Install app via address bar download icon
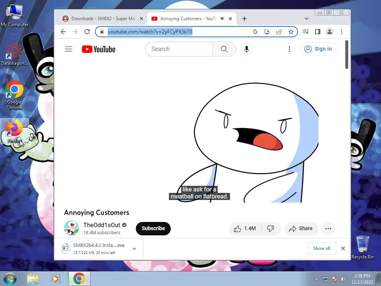The height and width of the screenshot is (286, 381). point(267,32)
